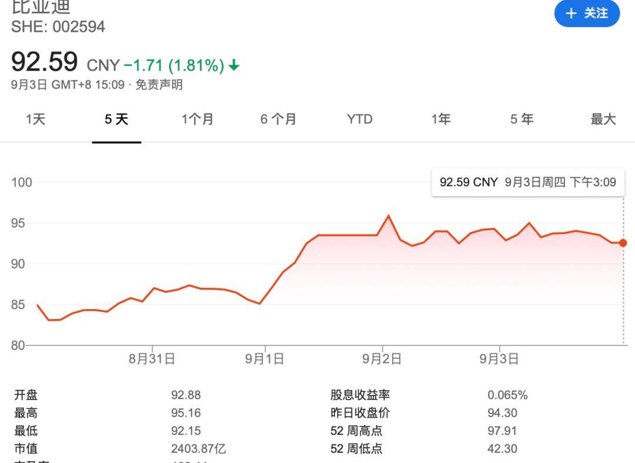Switch to the 5年 chart tab
This screenshot has width=635, height=463.
point(521,119)
